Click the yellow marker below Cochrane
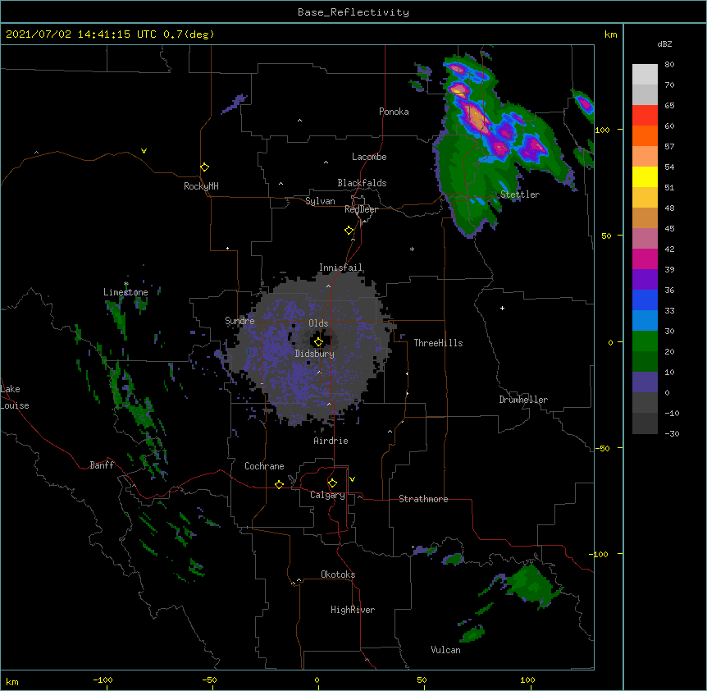The width and height of the screenshot is (707, 691). click(279, 484)
